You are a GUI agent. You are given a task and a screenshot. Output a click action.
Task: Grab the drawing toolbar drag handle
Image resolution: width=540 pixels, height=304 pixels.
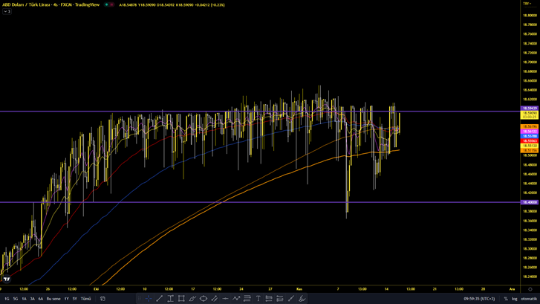(140, 299)
